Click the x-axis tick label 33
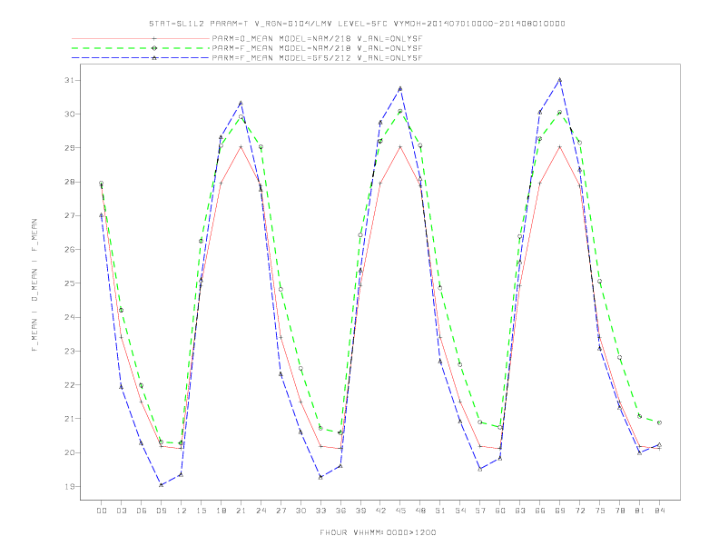719x556 pixels. (320, 511)
